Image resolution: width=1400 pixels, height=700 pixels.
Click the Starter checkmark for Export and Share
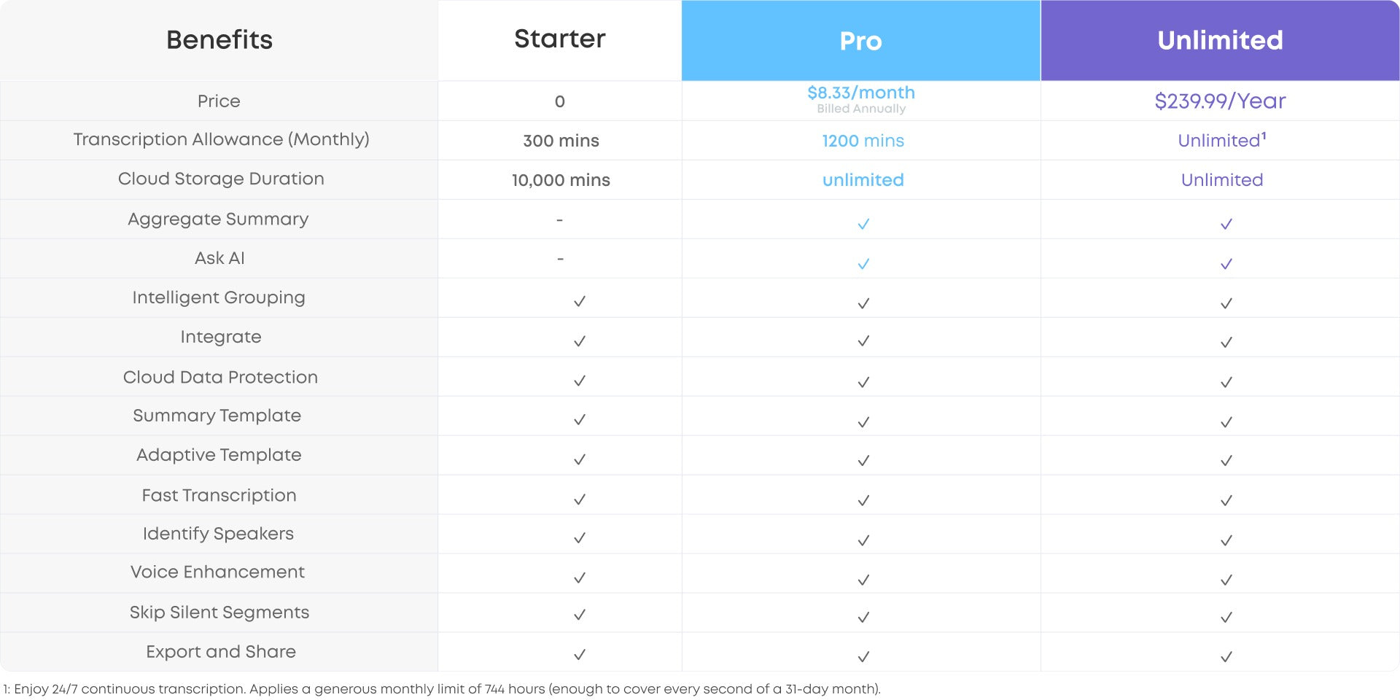click(580, 654)
